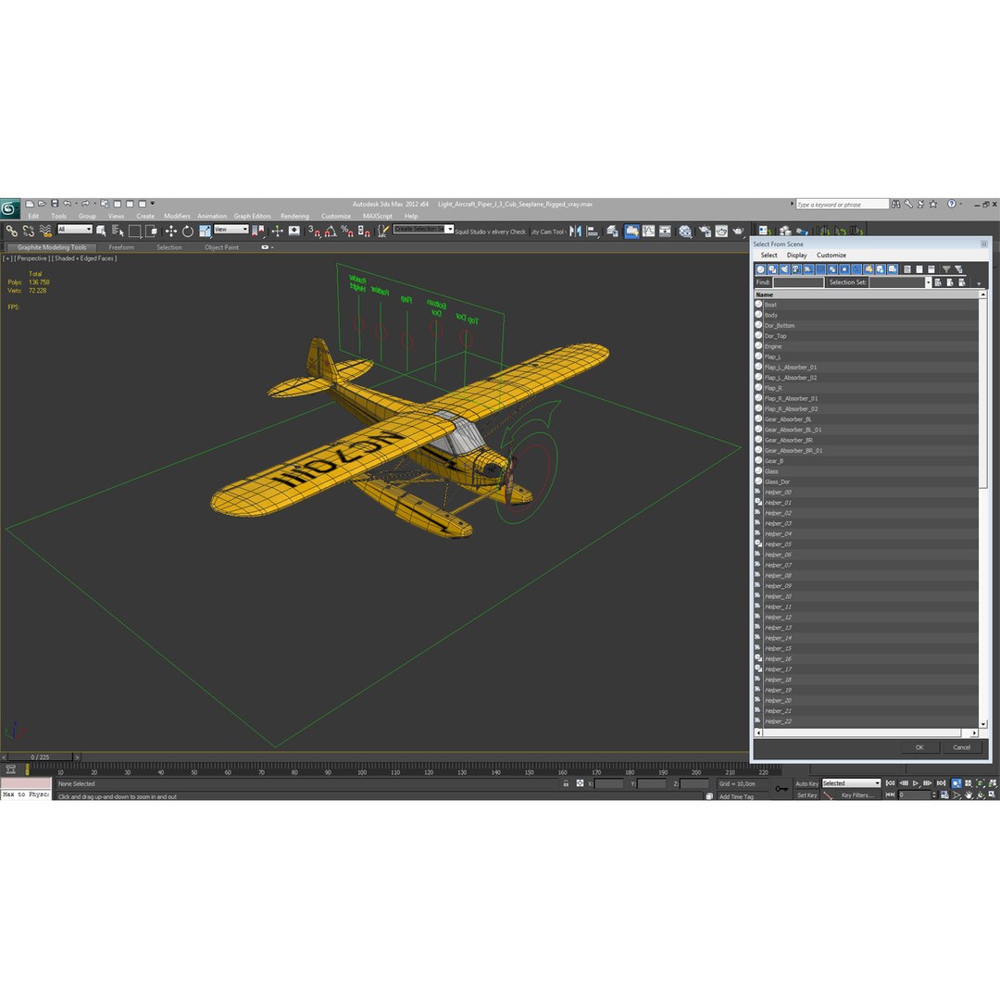Click the Undo arrow icon
1000x1000 pixels.
click(x=67, y=204)
